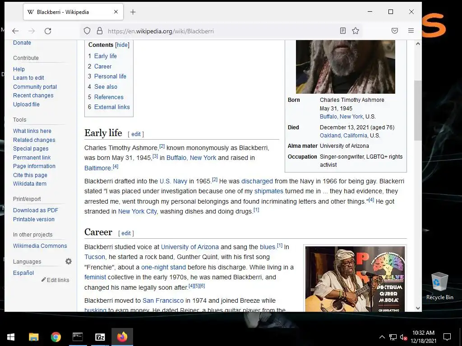This screenshot has height=346, width=462.
Task: Visit the Community portal link
Action: click(35, 87)
